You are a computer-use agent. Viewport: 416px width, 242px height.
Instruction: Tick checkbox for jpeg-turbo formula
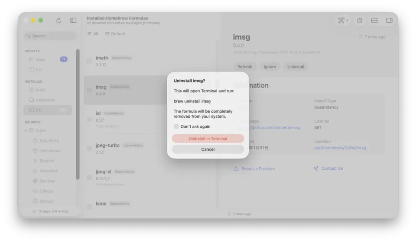[x=89, y=149]
